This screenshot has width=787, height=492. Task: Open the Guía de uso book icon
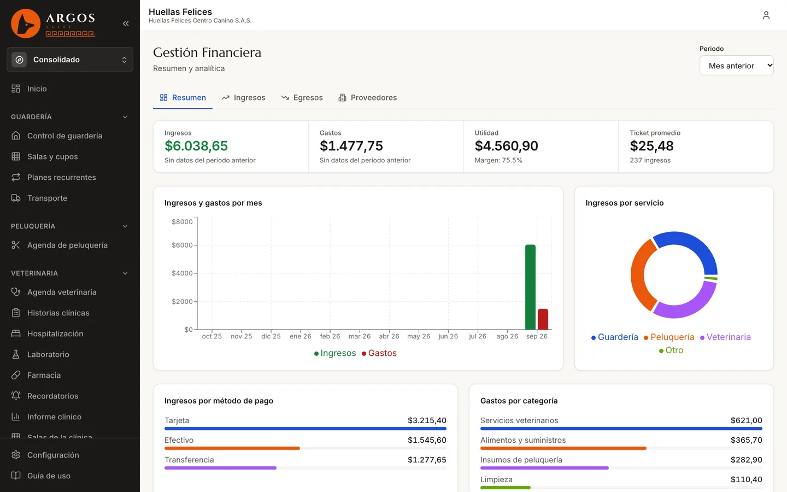click(x=16, y=476)
